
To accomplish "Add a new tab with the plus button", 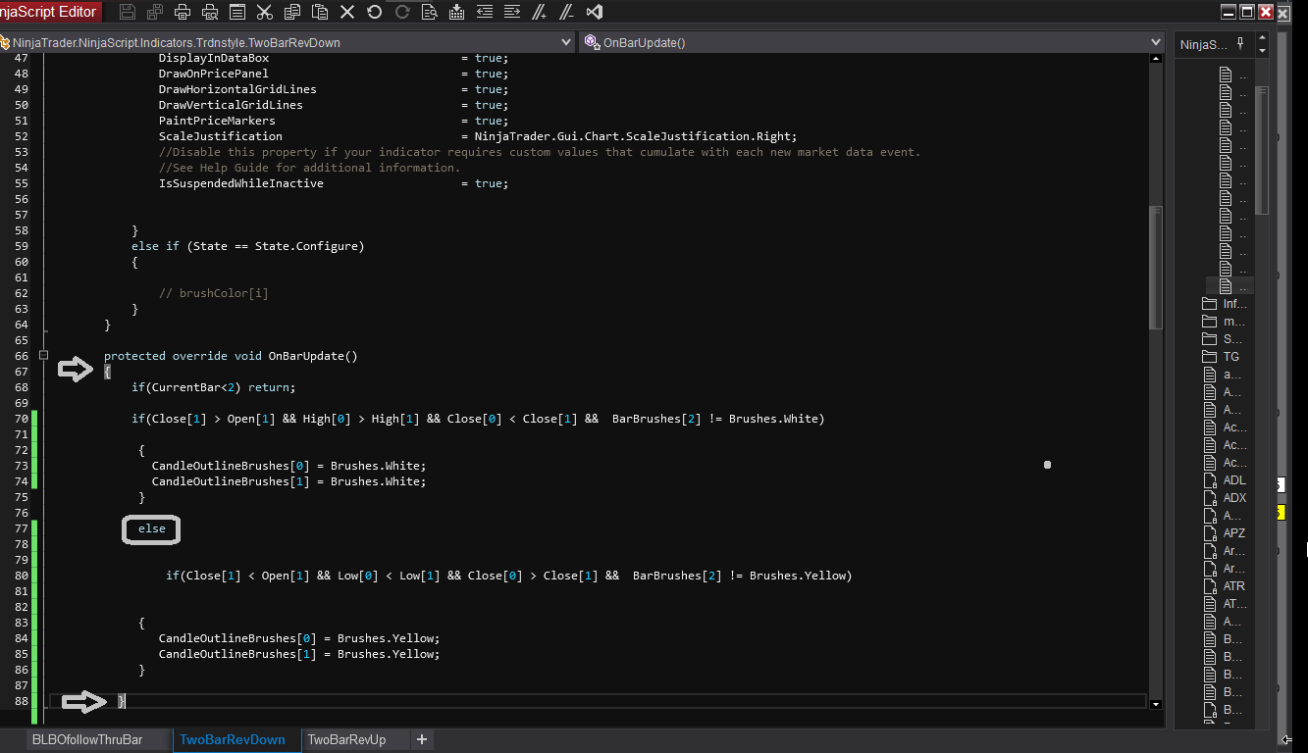I will pos(422,739).
